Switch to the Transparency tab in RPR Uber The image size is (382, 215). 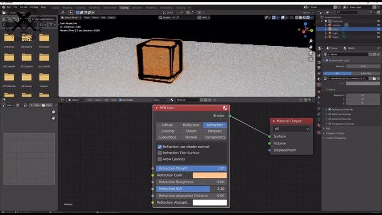click(215, 137)
